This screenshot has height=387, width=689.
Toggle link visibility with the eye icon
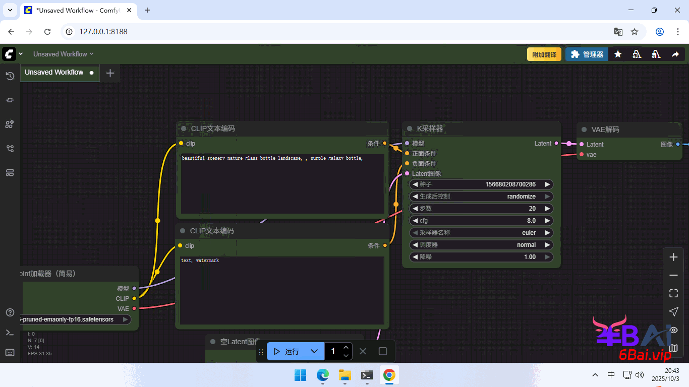(673, 330)
